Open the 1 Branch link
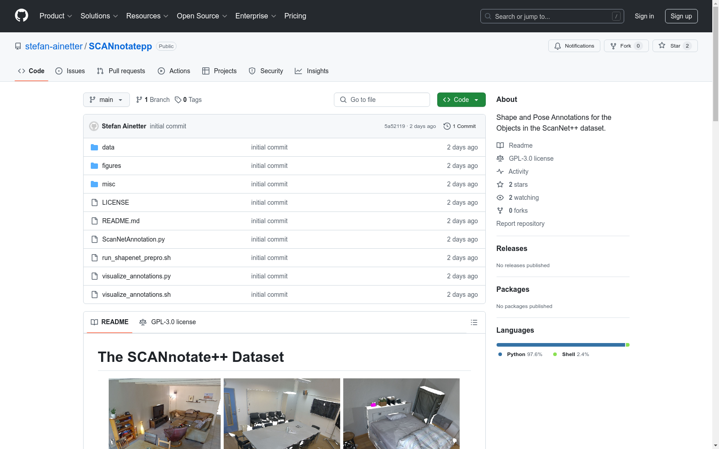 pyautogui.click(x=153, y=100)
